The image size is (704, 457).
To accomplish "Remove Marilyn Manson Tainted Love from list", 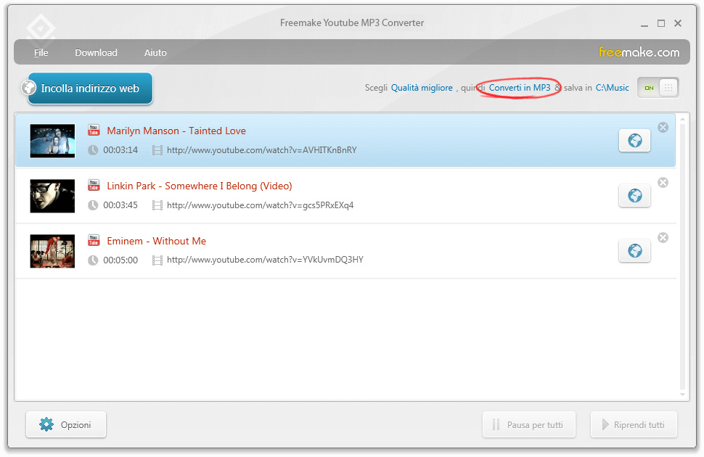I will tap(663, 128).
